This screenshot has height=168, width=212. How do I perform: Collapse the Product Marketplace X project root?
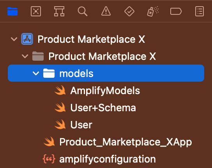pyautogui.click(x=14, y=39)
